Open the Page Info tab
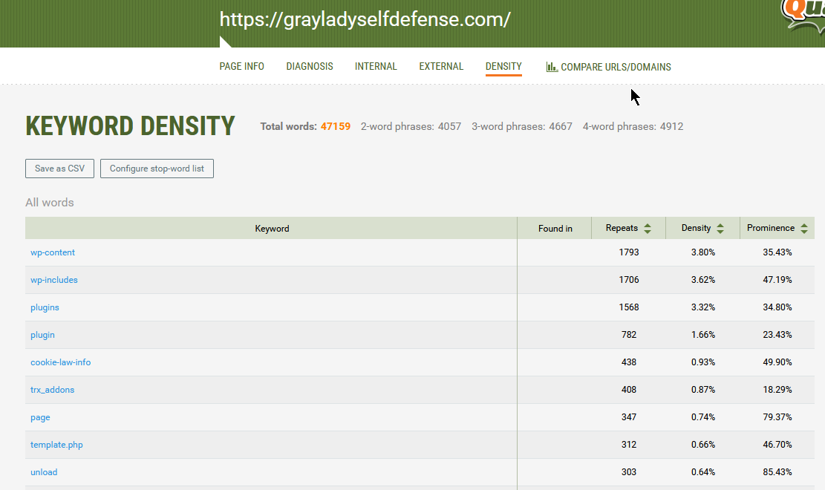 click(x=241, y=67)
